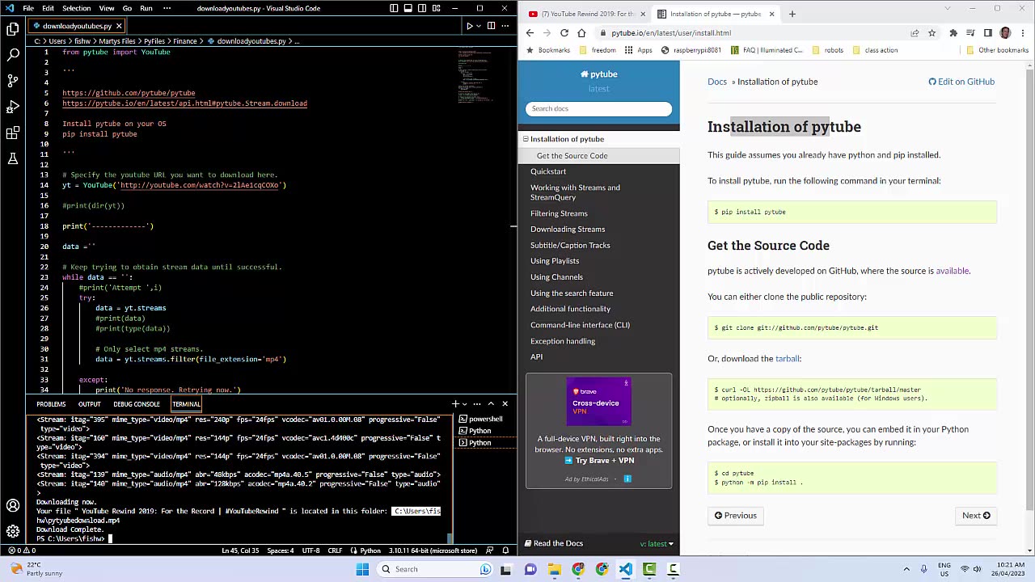Open terminal panel Views and More Actions menu

[477, 403]
